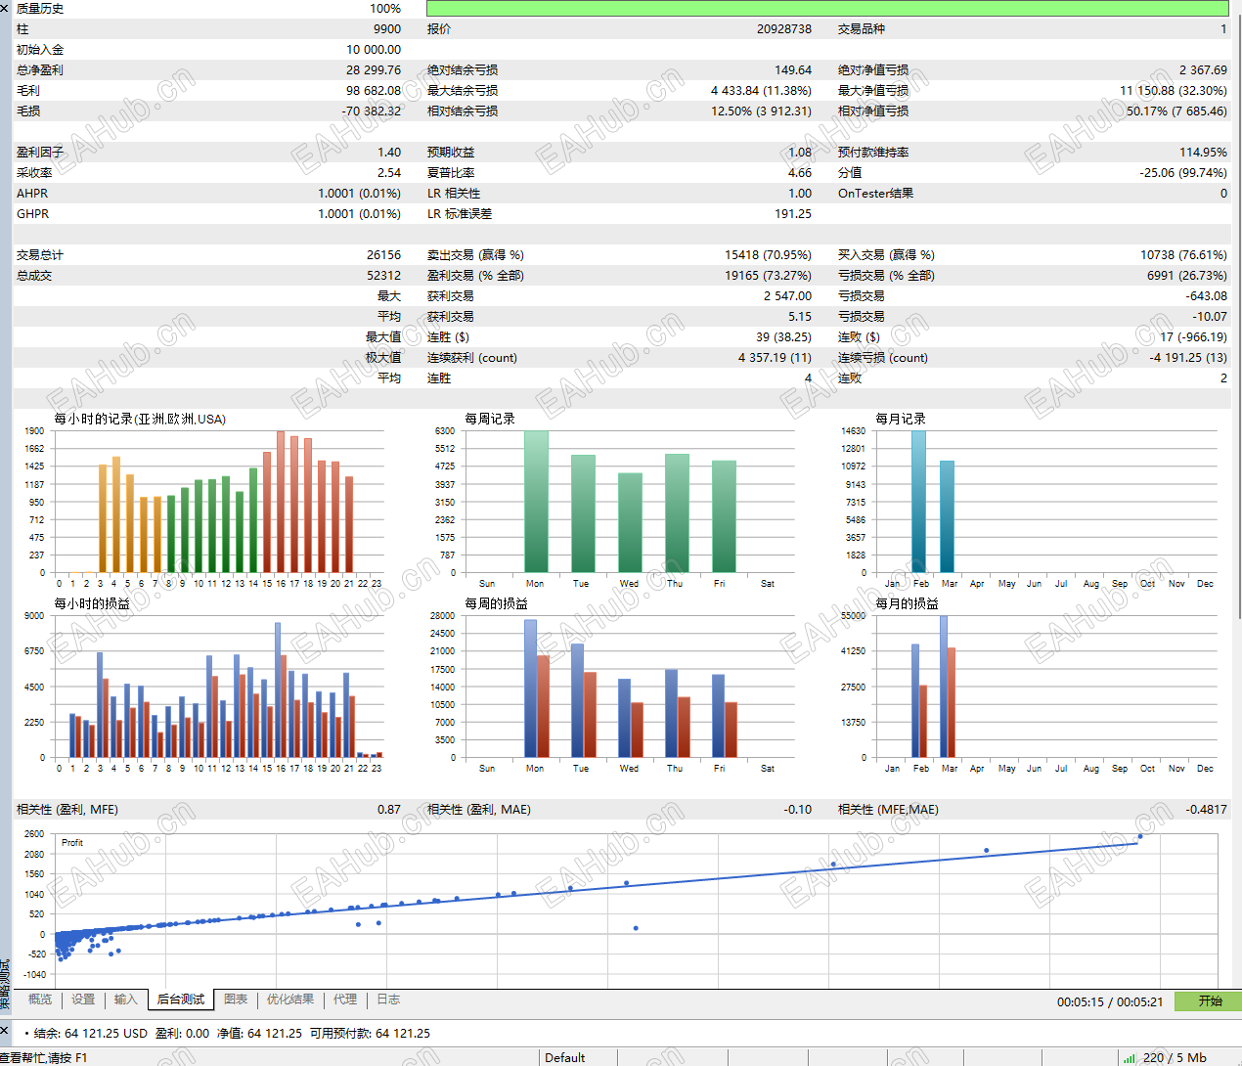
Task: Open the 代理 tab
Action: 345,999
